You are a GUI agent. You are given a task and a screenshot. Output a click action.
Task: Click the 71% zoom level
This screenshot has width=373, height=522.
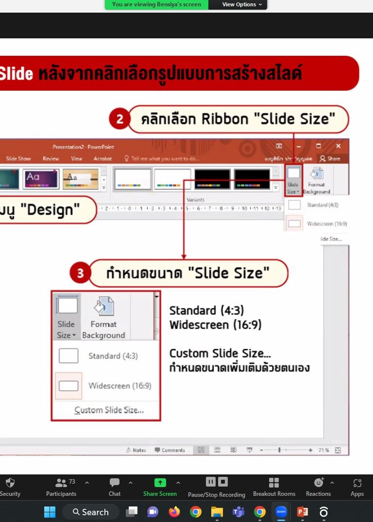[324, 450]
